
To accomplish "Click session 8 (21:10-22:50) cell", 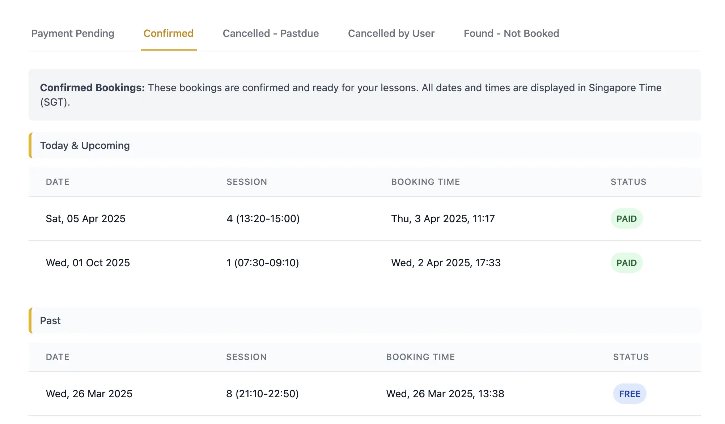I will point(262,394).
